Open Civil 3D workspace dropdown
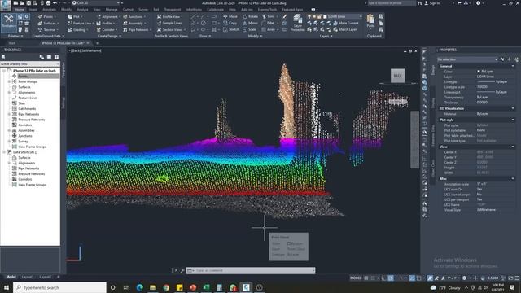This screenshot has width=521, height=293. click(x=96, y=3)
